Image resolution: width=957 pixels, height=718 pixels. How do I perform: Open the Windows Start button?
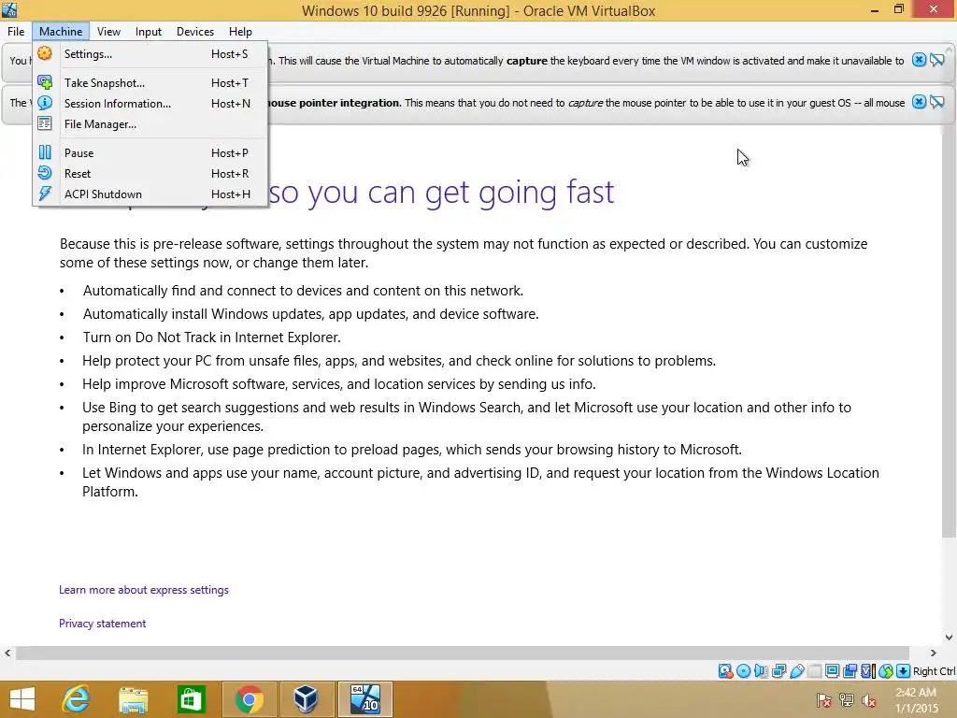pos(22,699)
